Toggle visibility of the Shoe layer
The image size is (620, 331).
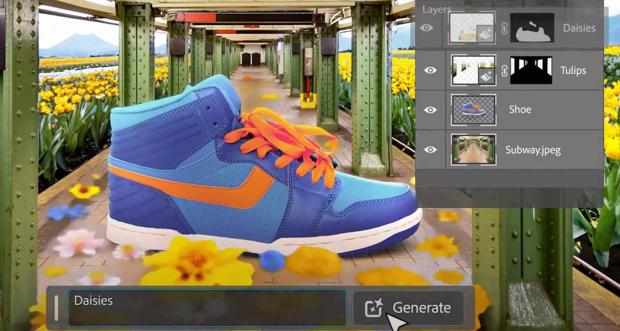click(430, 110)
